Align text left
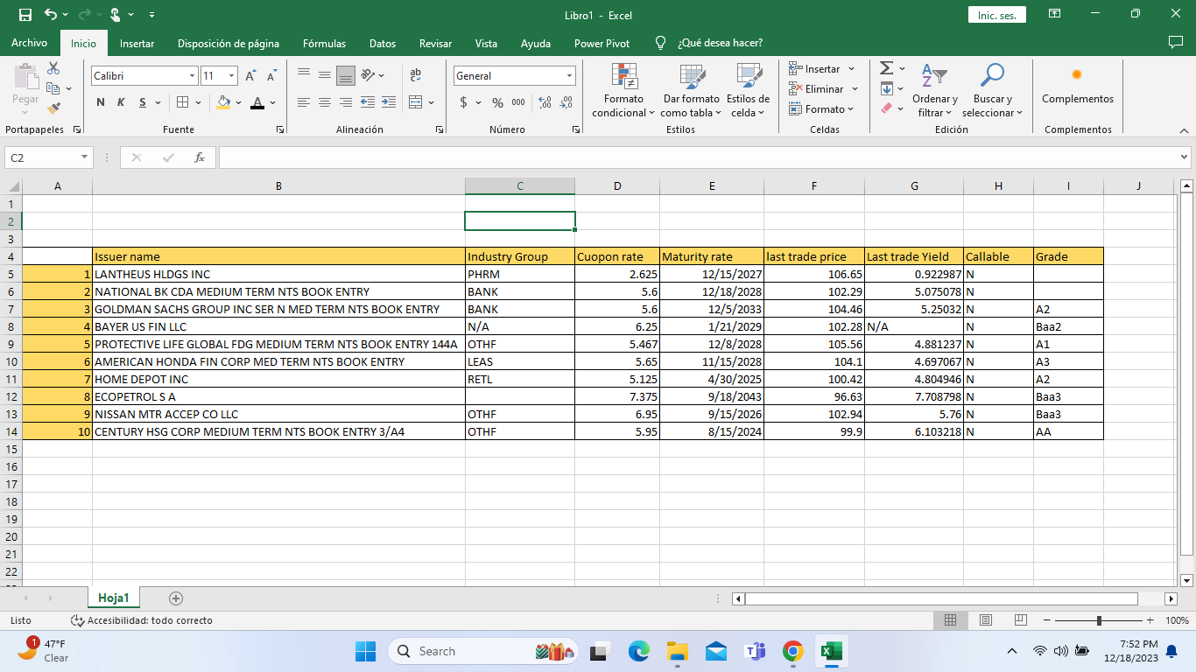The width and height of the screenshot is (1196, 672). [304, 102]
